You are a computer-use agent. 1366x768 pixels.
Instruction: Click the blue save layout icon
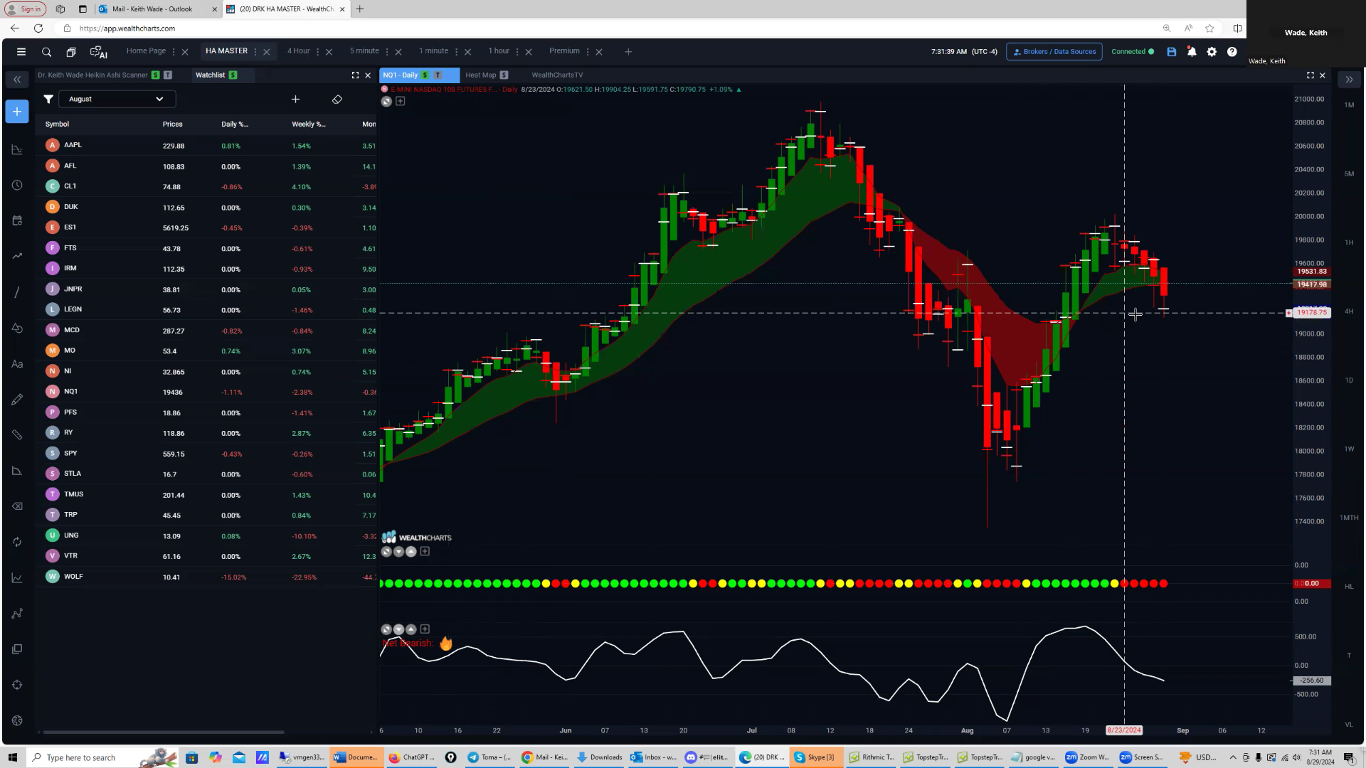(1172, 52)
